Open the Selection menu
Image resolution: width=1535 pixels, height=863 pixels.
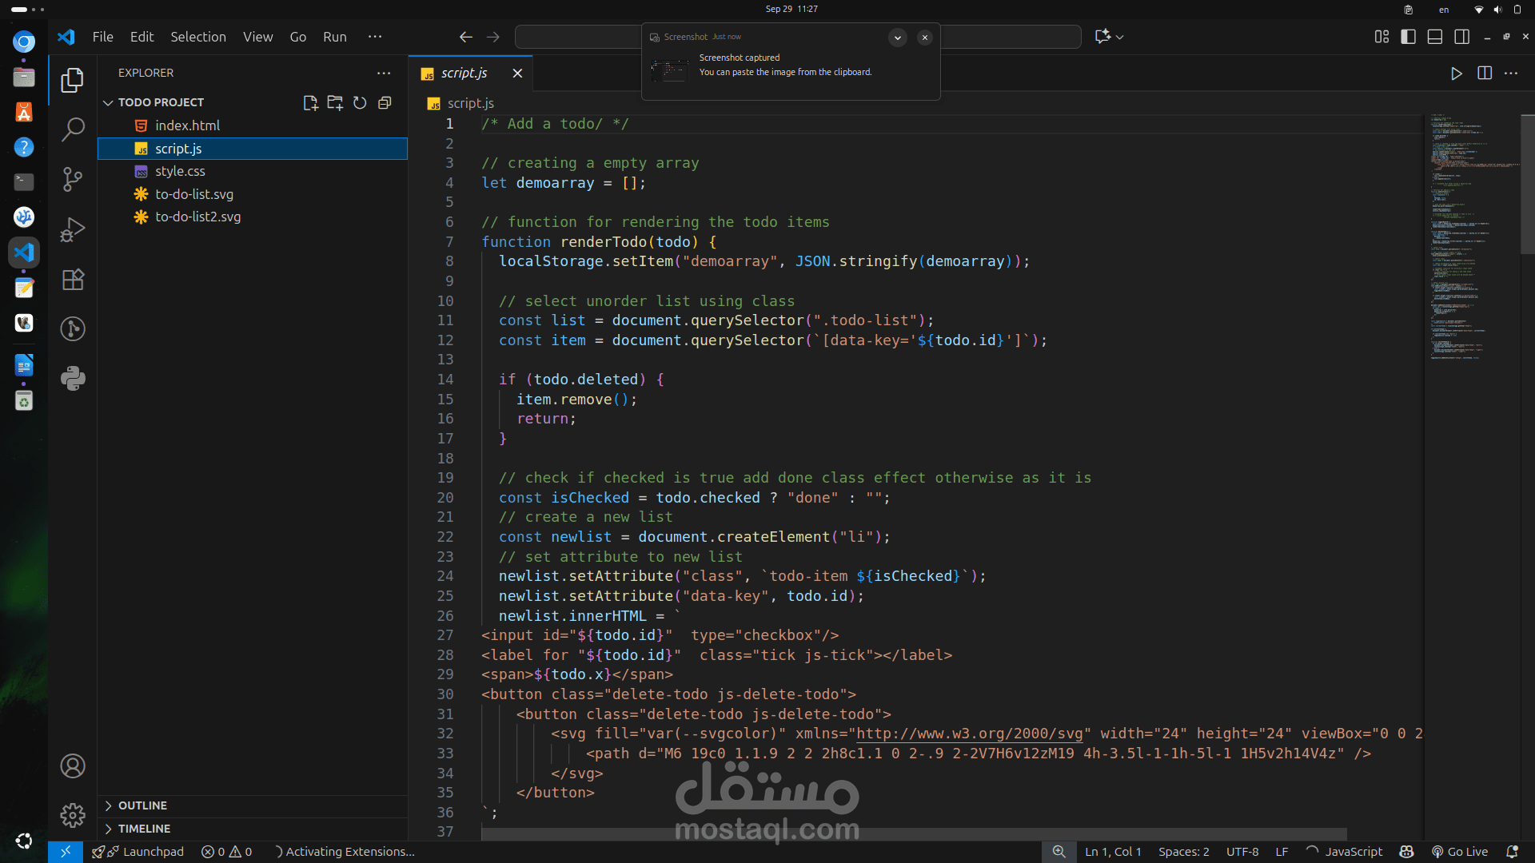pos(197,37)
